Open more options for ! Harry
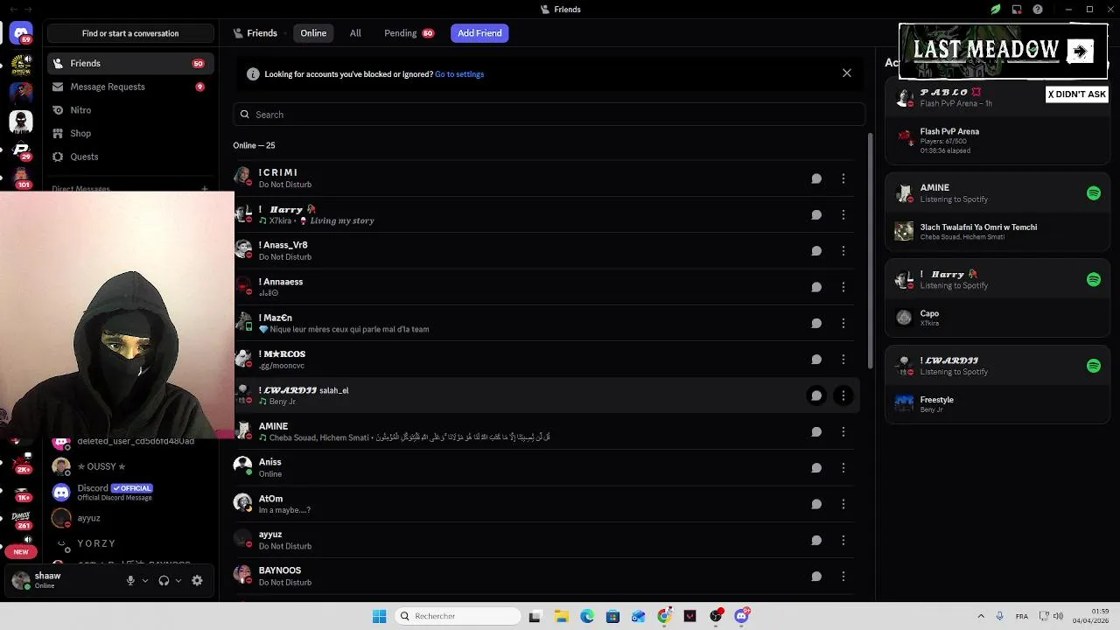This screenshot has height=630, width=1120. click(x=843, y=214)
